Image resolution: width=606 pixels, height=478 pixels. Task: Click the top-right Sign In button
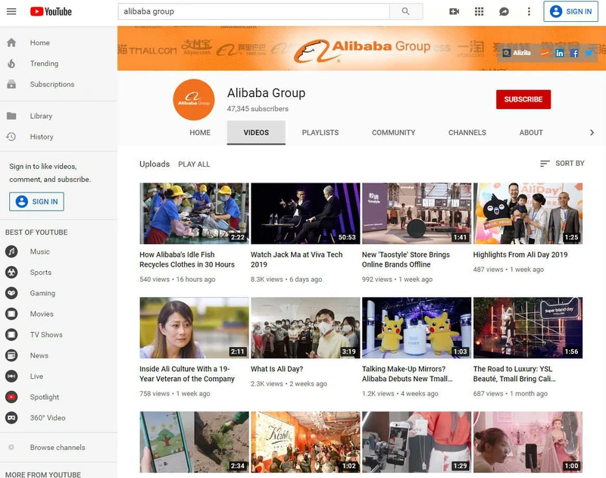pyautogui.click(x=571, y=11)
